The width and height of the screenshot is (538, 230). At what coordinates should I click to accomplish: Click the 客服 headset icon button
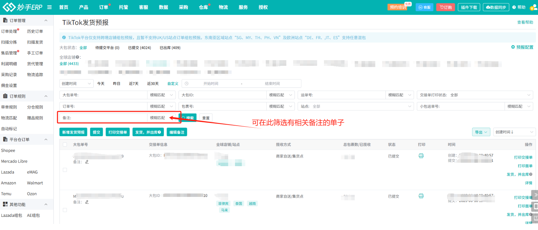tap(424, 7)
